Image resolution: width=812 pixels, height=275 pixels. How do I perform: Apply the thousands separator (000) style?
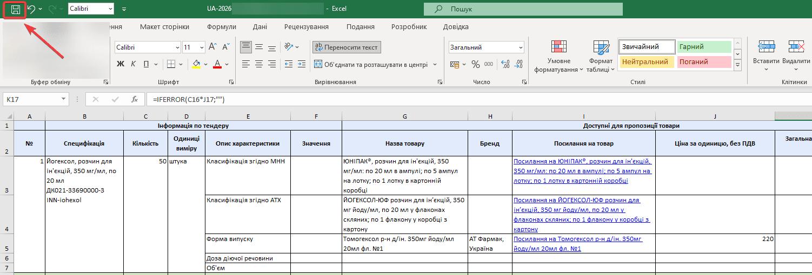pos(490,64)
